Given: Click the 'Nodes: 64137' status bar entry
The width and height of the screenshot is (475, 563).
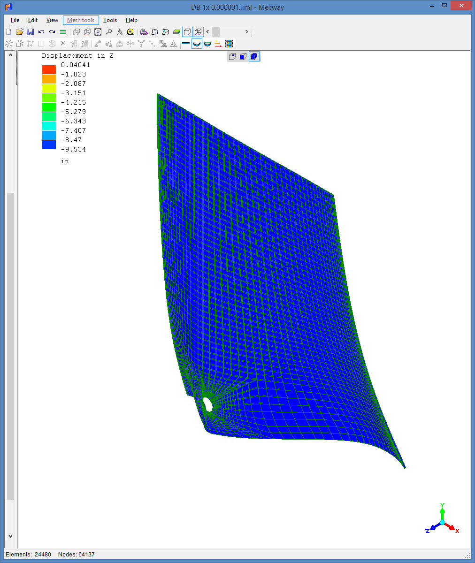Looking at the screenshot, I should pyautogui.click(x=77, y=555).
